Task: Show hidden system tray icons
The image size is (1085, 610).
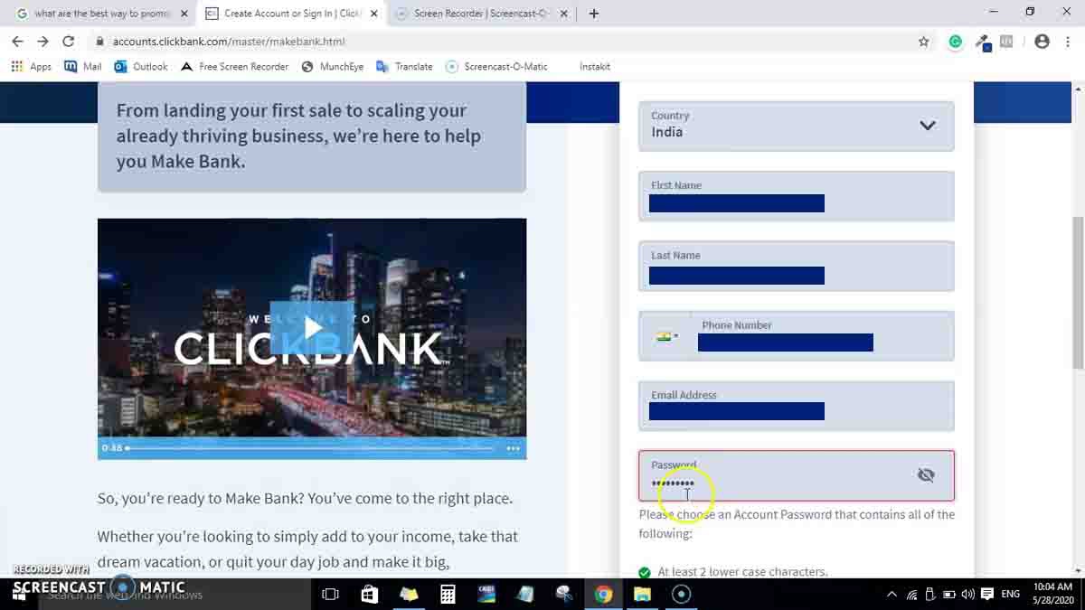Action: point(892,595)
